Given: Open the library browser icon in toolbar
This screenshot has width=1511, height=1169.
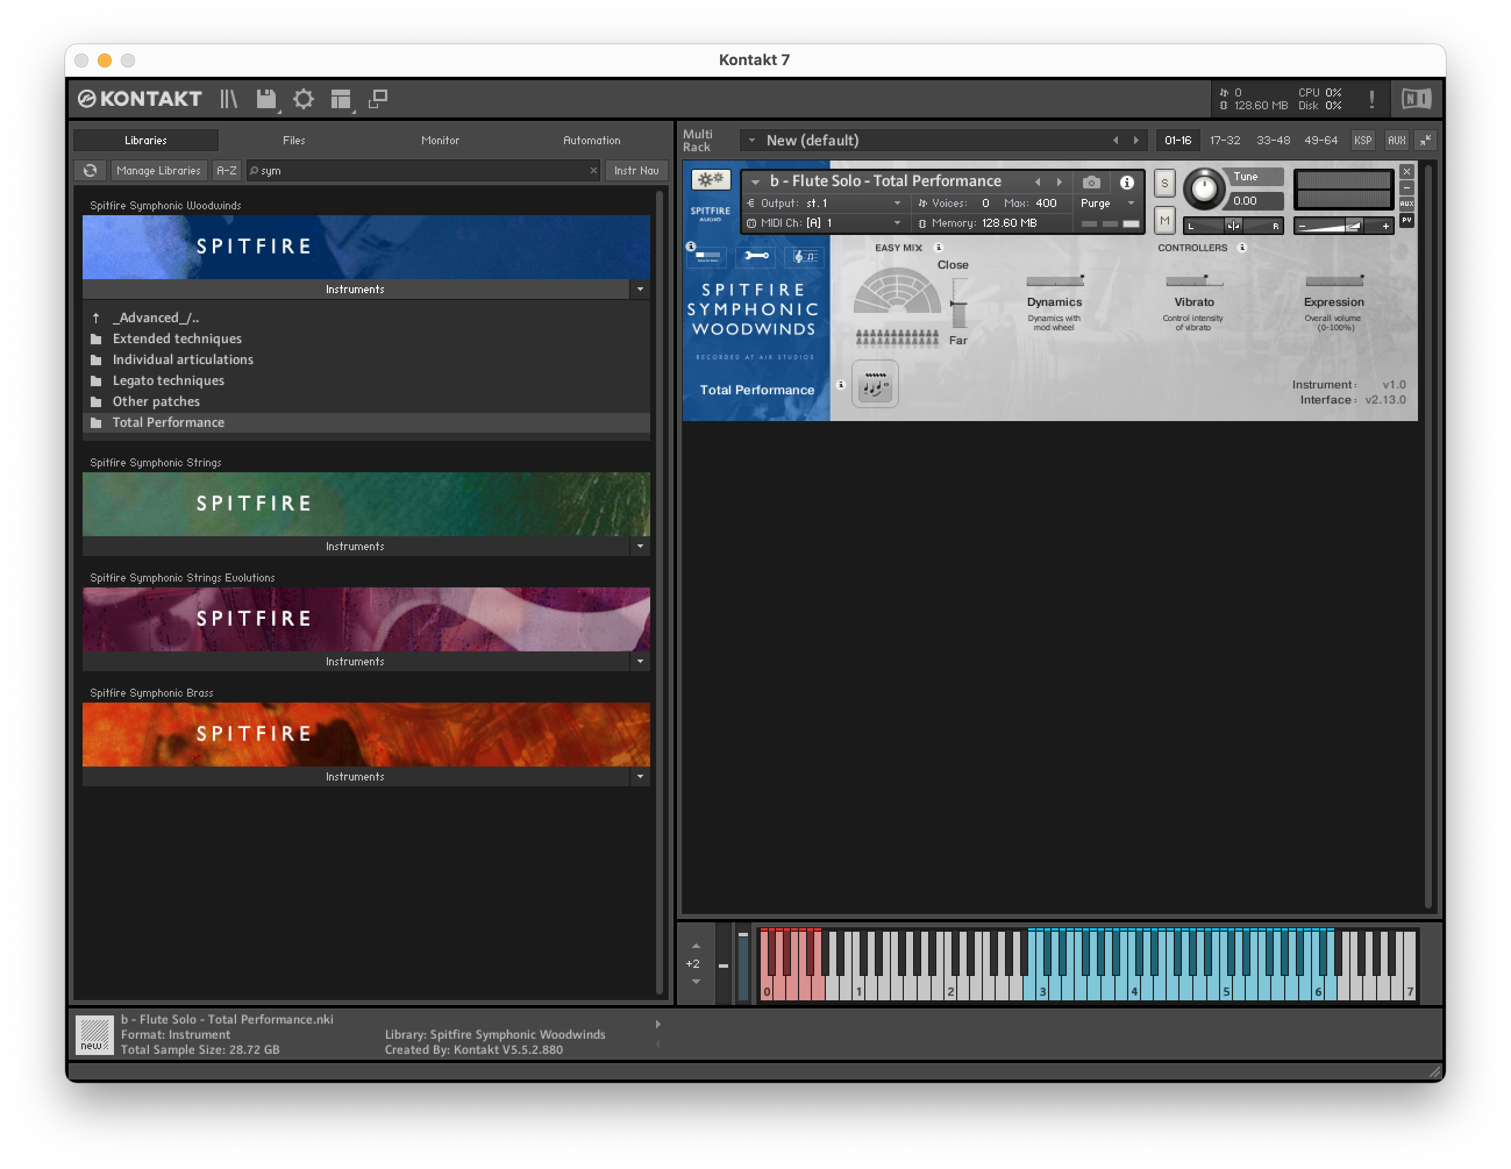Looking at the screenshot, I should pyautogui.click(x=229, y=99).
